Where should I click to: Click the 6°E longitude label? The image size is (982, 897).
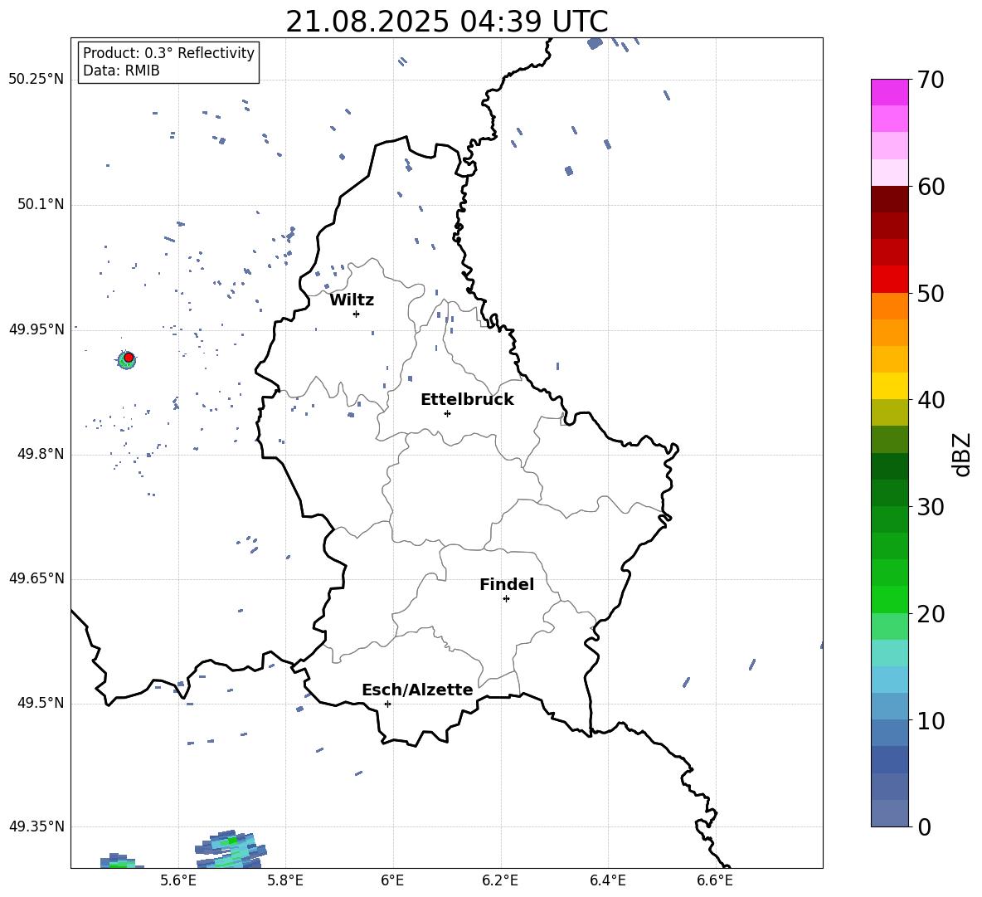click(392, 880)
